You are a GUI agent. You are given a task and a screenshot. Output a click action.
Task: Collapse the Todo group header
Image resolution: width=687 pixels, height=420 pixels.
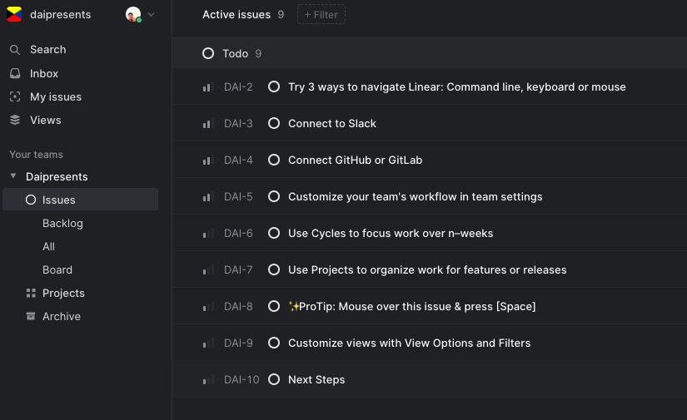click(208, 53)
